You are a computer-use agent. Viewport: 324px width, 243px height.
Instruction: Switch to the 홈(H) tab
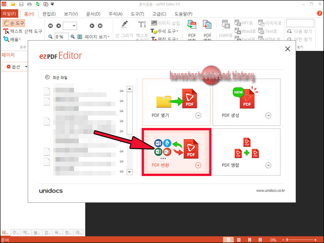(29, 14)
